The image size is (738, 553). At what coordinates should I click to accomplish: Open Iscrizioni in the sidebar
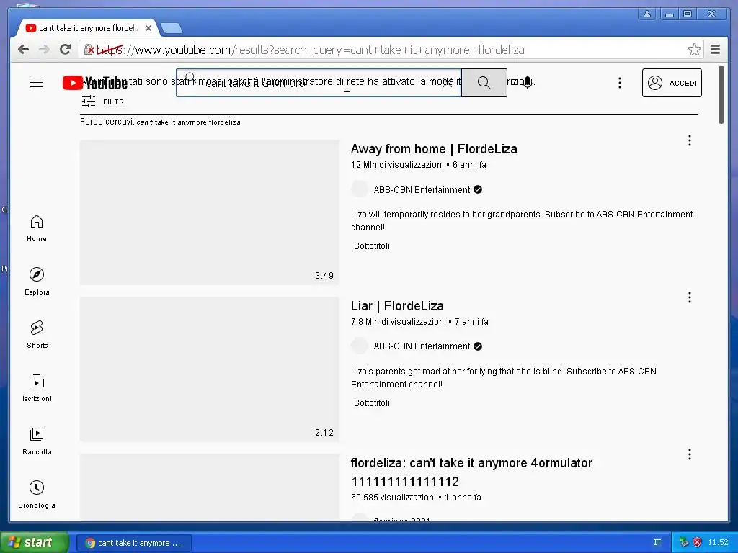tap(37, 388)
